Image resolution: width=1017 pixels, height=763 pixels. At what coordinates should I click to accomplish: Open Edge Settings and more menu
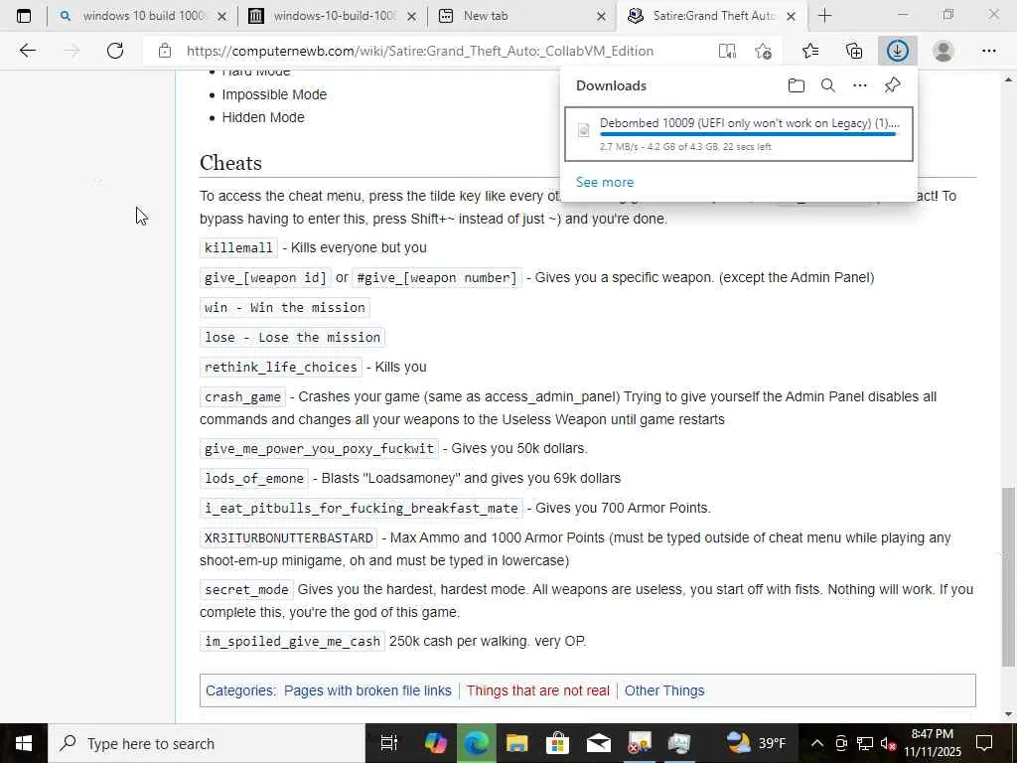988,51
